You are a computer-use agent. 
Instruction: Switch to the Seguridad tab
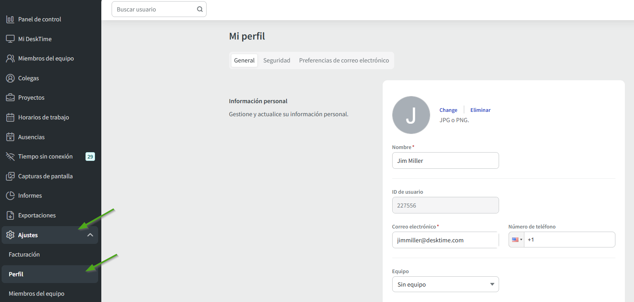277,60
